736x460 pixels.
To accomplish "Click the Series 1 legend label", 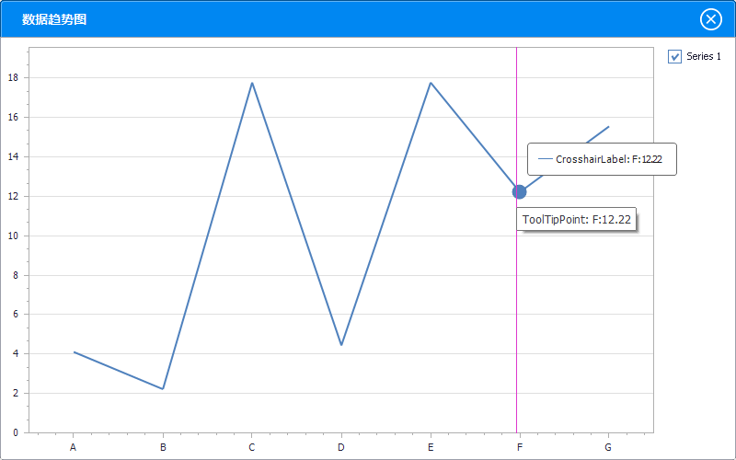I will pyautogui.click(x=704, y=56).
